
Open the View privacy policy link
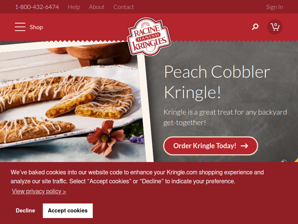tap(39, 191)
